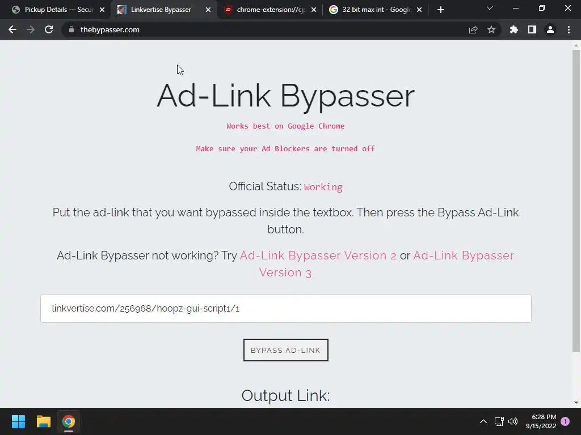Image resolution: width=581 pixels, height=435 pixels.
Task: View site security lock info
Action: (x=71, y=29)
